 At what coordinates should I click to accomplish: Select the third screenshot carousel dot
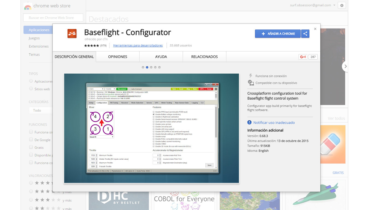point(151,67)
